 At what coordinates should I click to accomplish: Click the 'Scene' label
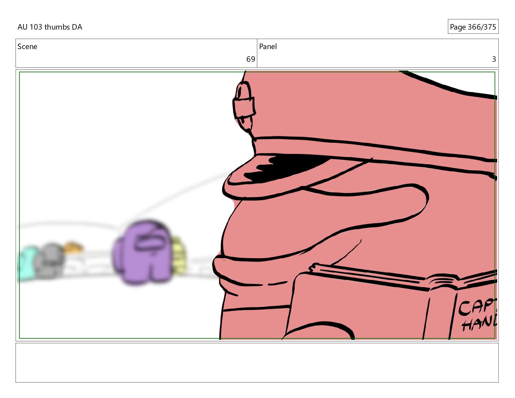click(27, 46)
